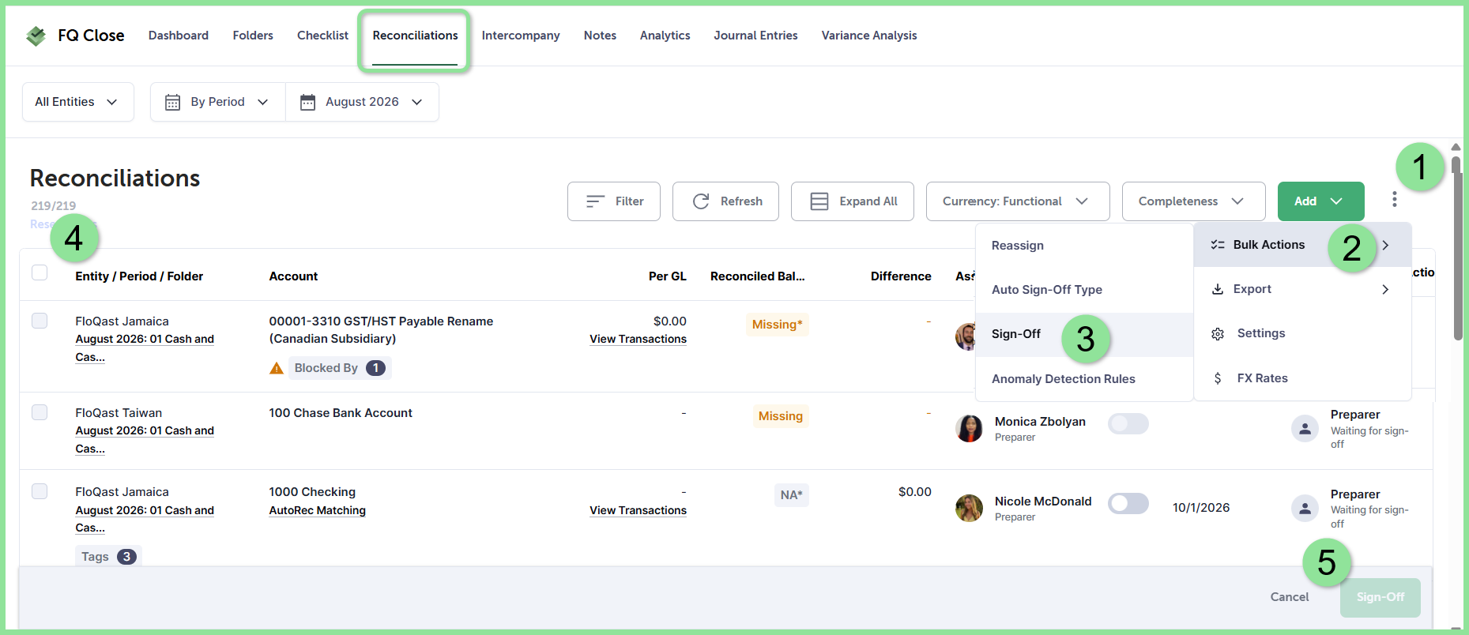Viewport: 1469px width, 635px height.
Task: Click the Expand All button
Action: coord(853,201)
